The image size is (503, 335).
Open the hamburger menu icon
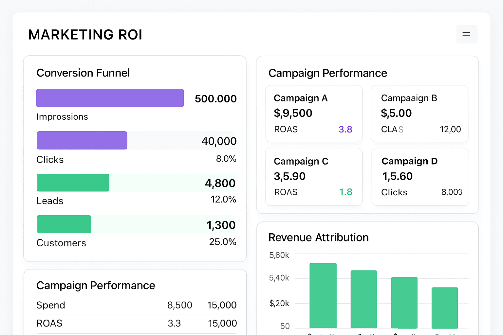point(466,34)
